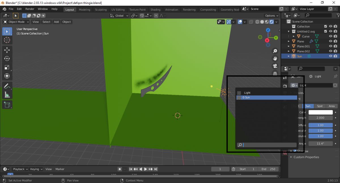Switch to rendered viewport shading
This screenshot has width=340, height=183.
(271, 22)
